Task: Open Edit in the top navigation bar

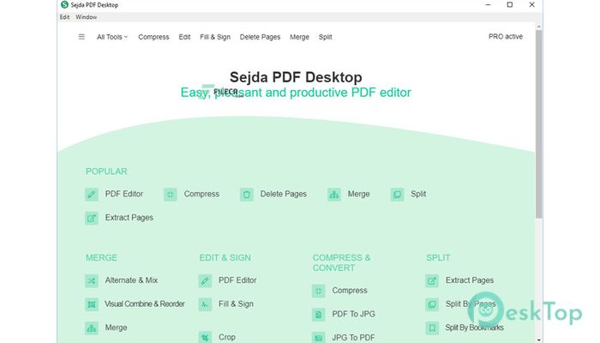Action: [184, 37]
